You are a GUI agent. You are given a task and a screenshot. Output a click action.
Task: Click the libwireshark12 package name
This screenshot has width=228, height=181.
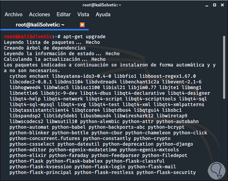[x=140, y=116]
